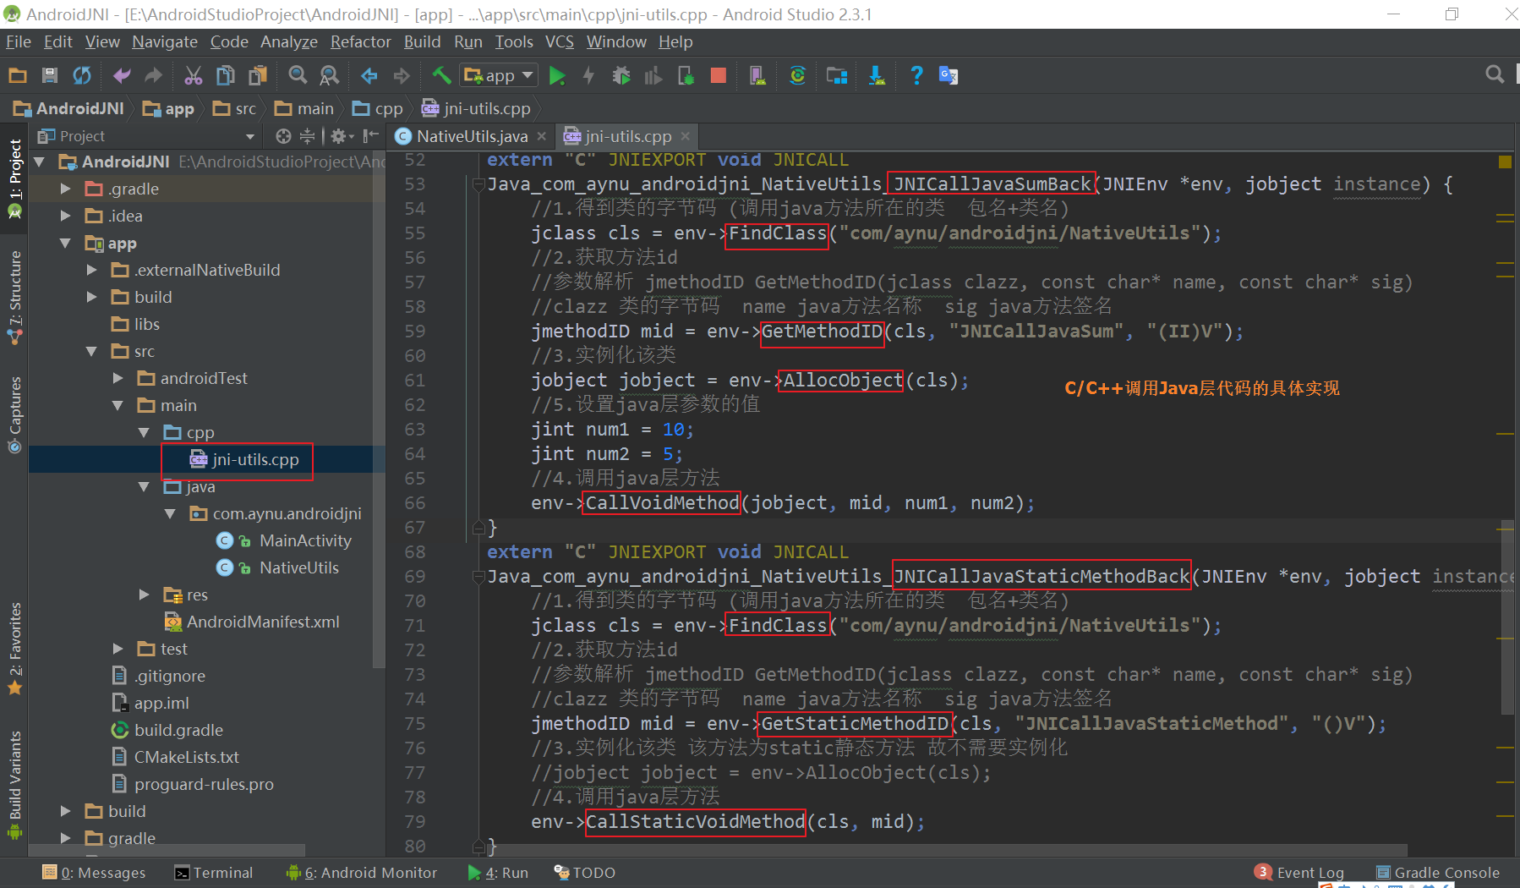This screenshot has width=1520, height=888.
Task: Open the Refactor menu
Action: click(360, 41)
